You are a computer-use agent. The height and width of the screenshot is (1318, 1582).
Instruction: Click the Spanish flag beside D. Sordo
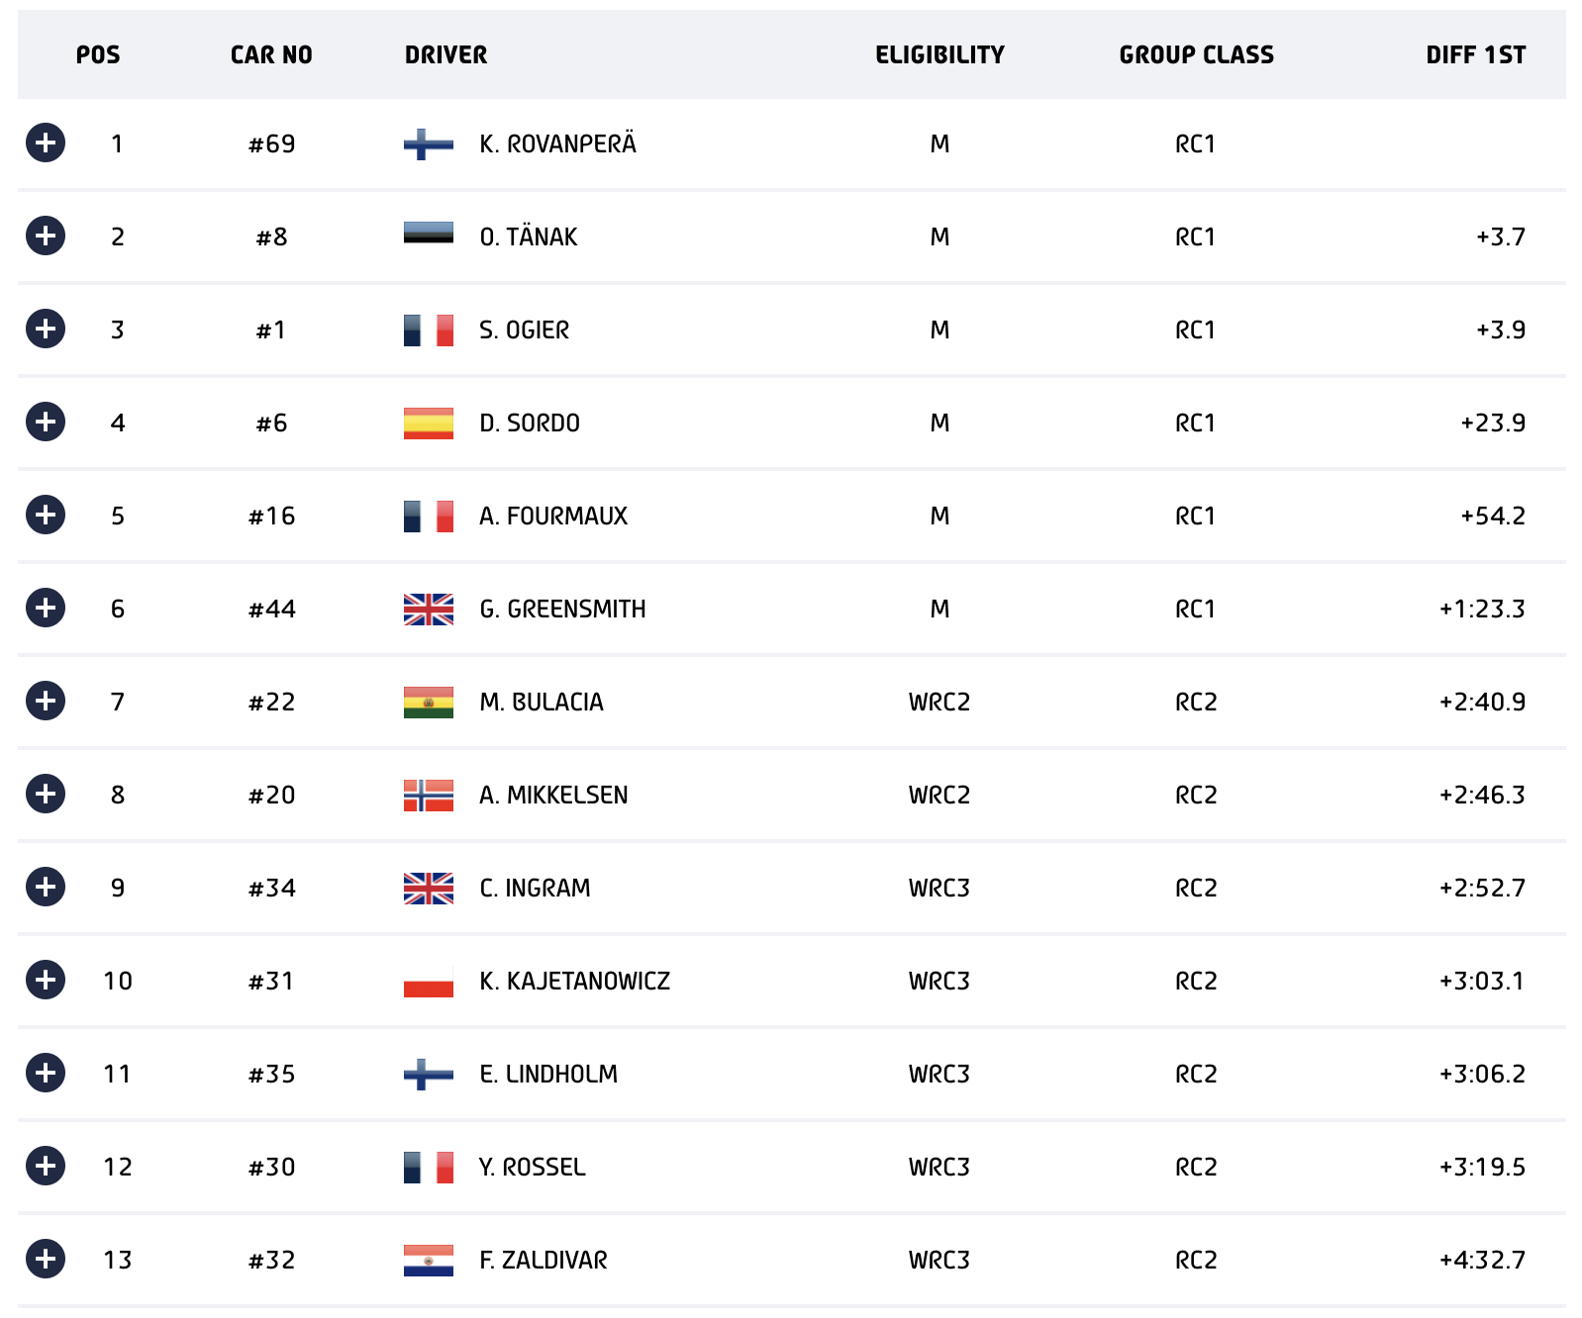pos(429,424)
